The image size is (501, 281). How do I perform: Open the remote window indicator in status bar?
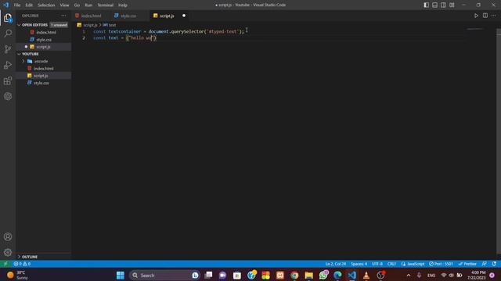(x=5, y=264)
